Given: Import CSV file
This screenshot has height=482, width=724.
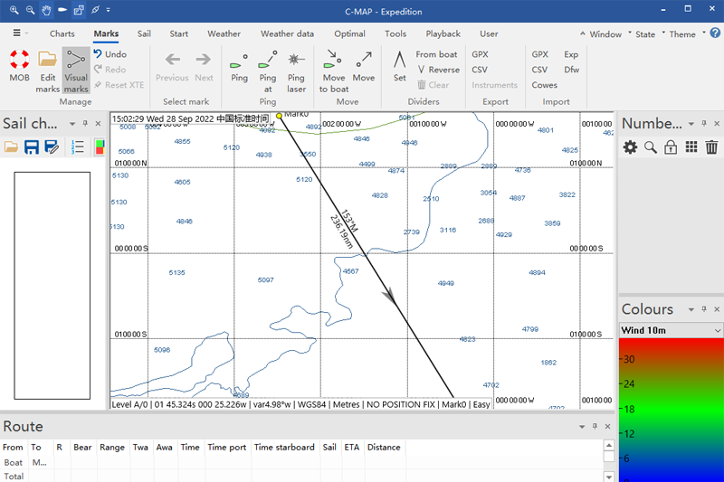Looking at the screenshot, I should point(539,70).
